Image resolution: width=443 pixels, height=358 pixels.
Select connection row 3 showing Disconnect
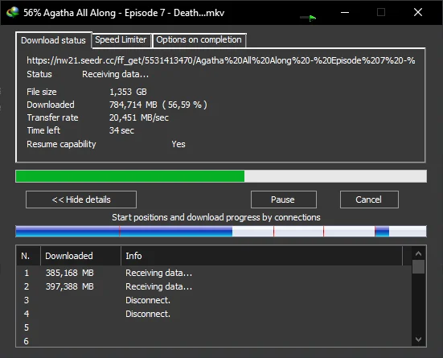click(x=214, y=300)
